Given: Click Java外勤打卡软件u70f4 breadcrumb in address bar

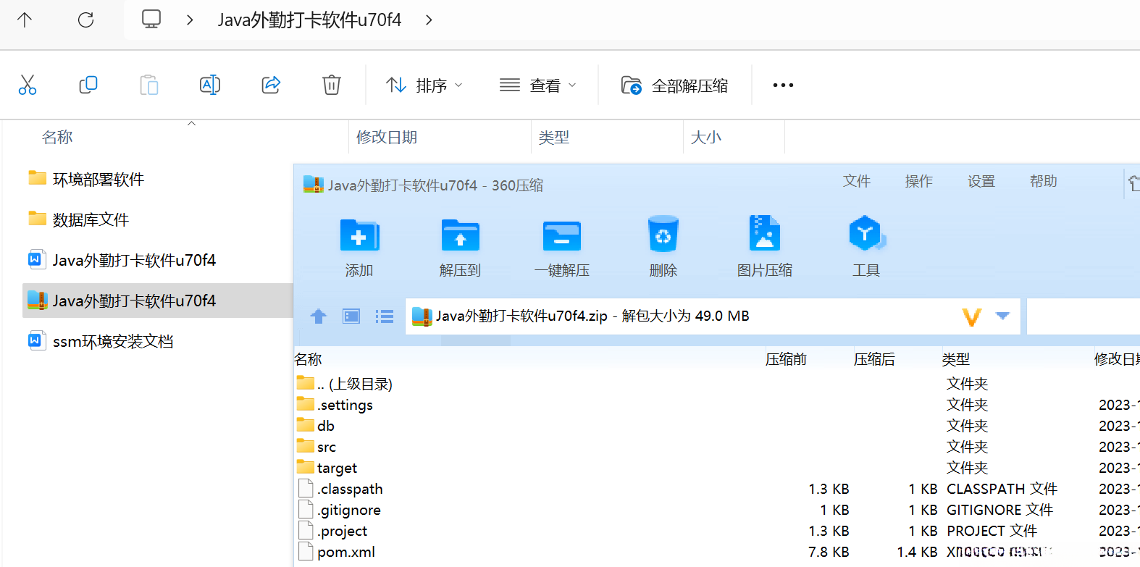Looking at the screenshot, I should tap(309, 20).
